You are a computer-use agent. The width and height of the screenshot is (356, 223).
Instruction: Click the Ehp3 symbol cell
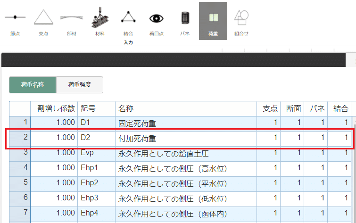pyautogui.click(x=97, y=198)
